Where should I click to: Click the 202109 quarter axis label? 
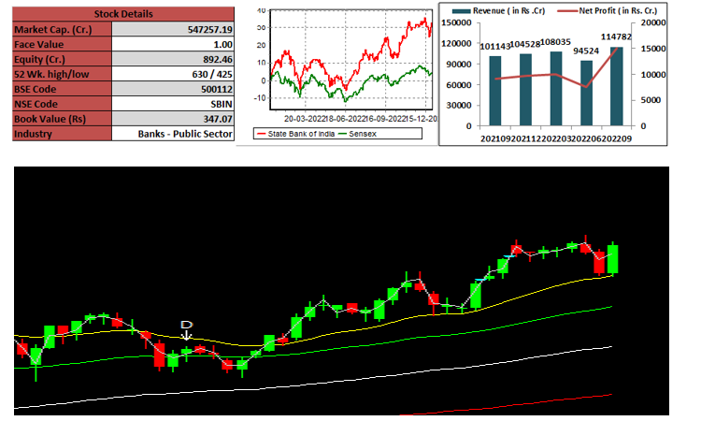click(x=495, y=138)
